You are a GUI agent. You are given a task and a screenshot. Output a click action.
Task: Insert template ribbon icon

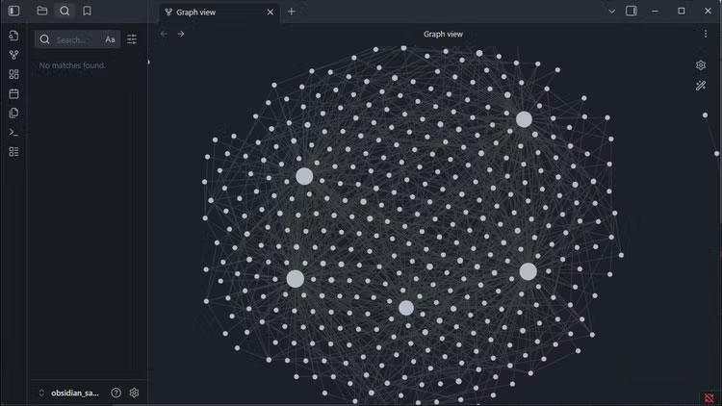(x=13, y=113)
